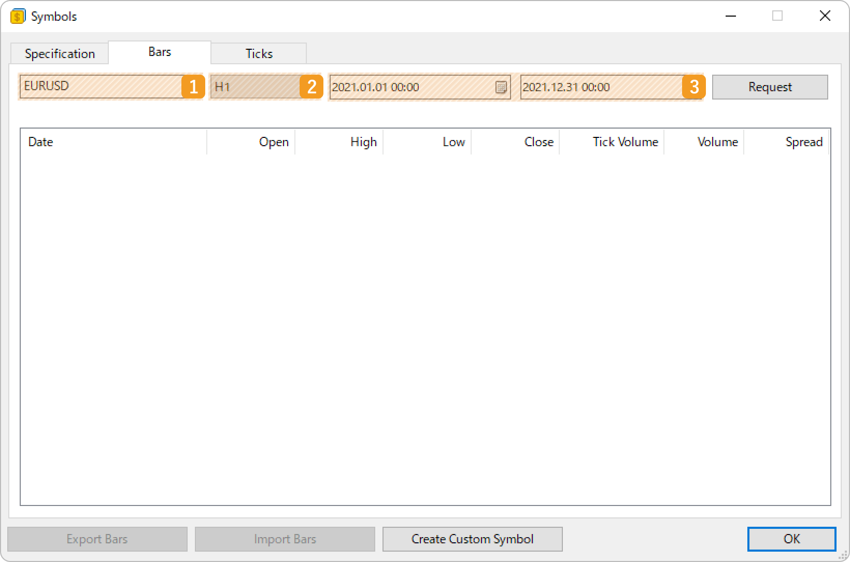
Task: Sort by the Tick Volume column header
Action: (x=612, y=142)
